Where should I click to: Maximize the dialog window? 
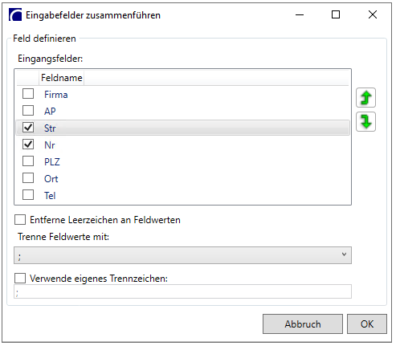click(x=336, y=14)
